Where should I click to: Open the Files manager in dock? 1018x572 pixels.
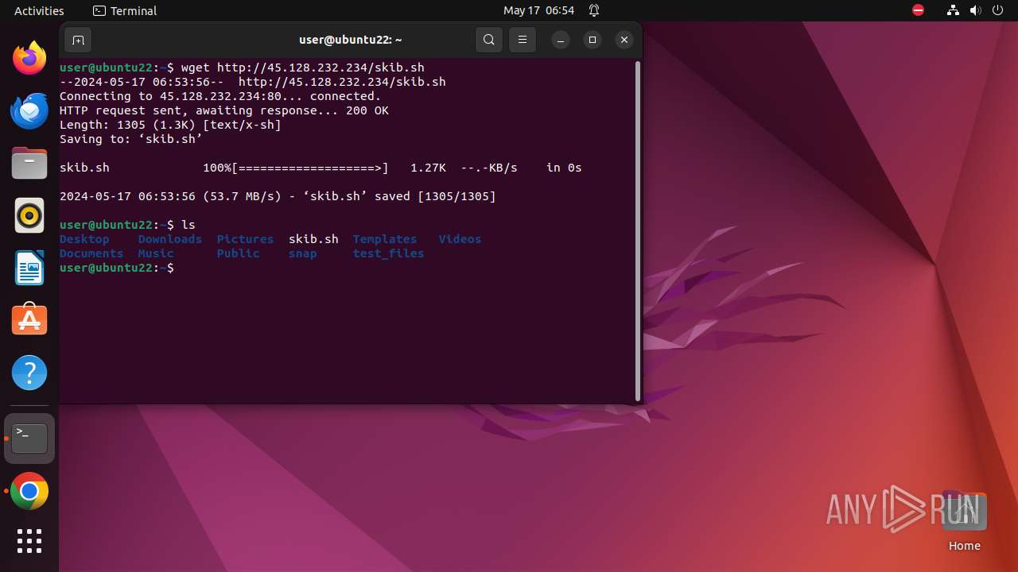29,163
